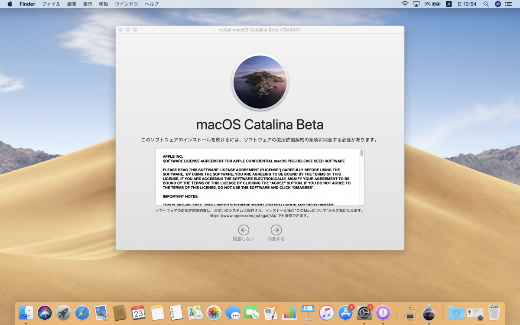Click the 同意する (Agree) arrow button
The width and height of the screenshot is (520, 325).
(276, 230)
